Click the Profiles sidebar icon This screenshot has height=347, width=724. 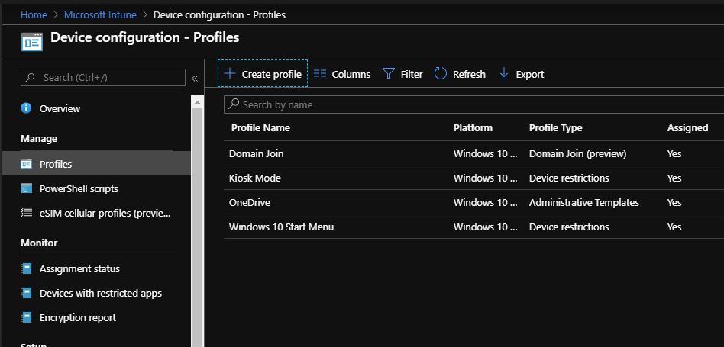[x=26, y=164]
